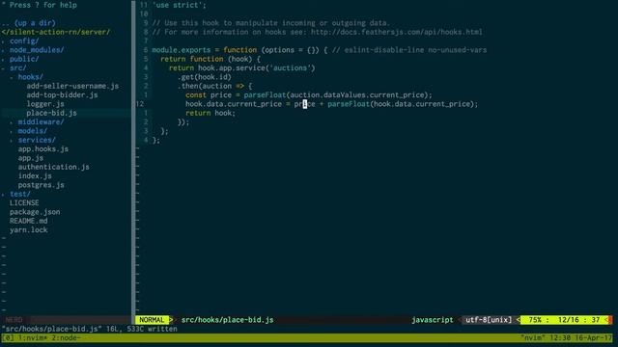Expand the models/ folder
This screenshot has width=618, height=347.
click(x=32, y=131)
